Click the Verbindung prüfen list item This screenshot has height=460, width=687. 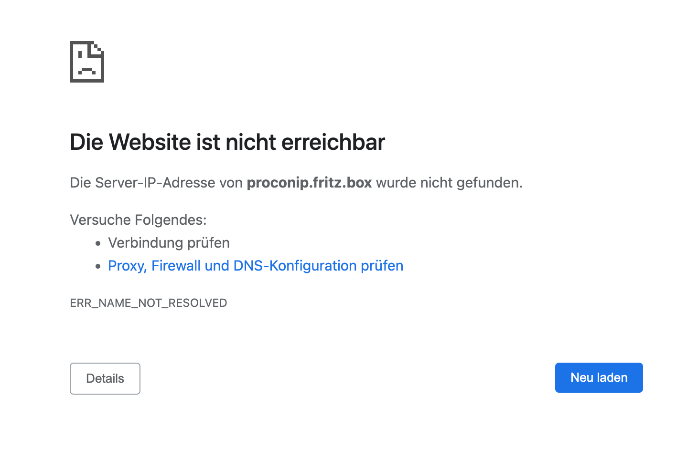click(169, 242)
